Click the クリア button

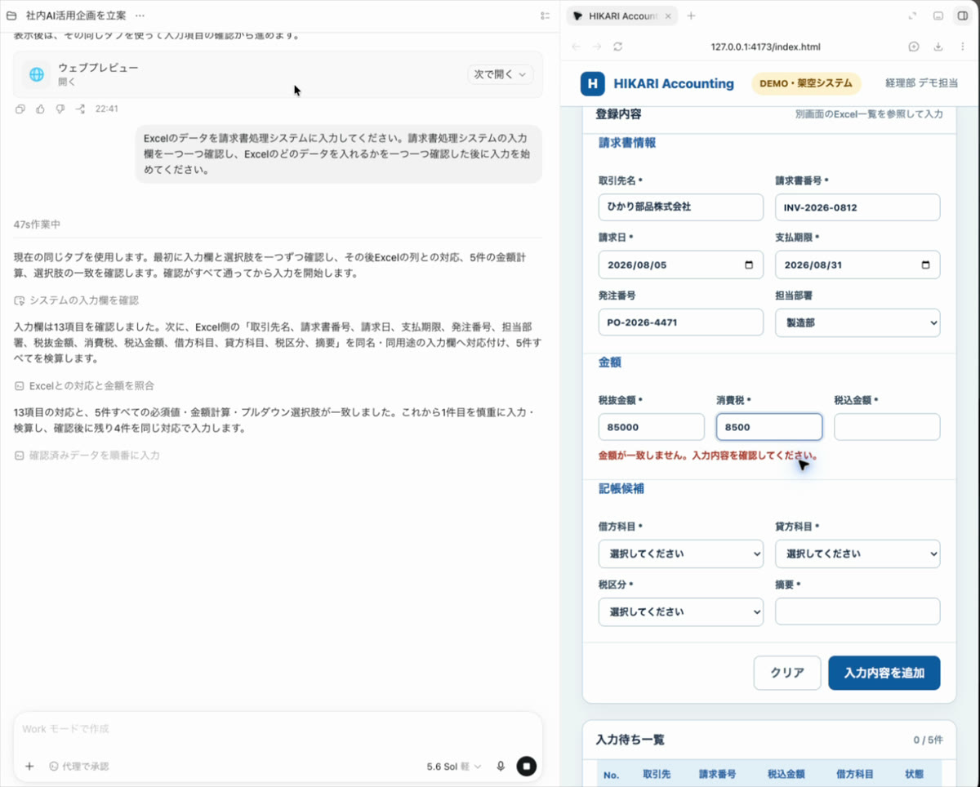pyautogui.click(x=787, y=674)
